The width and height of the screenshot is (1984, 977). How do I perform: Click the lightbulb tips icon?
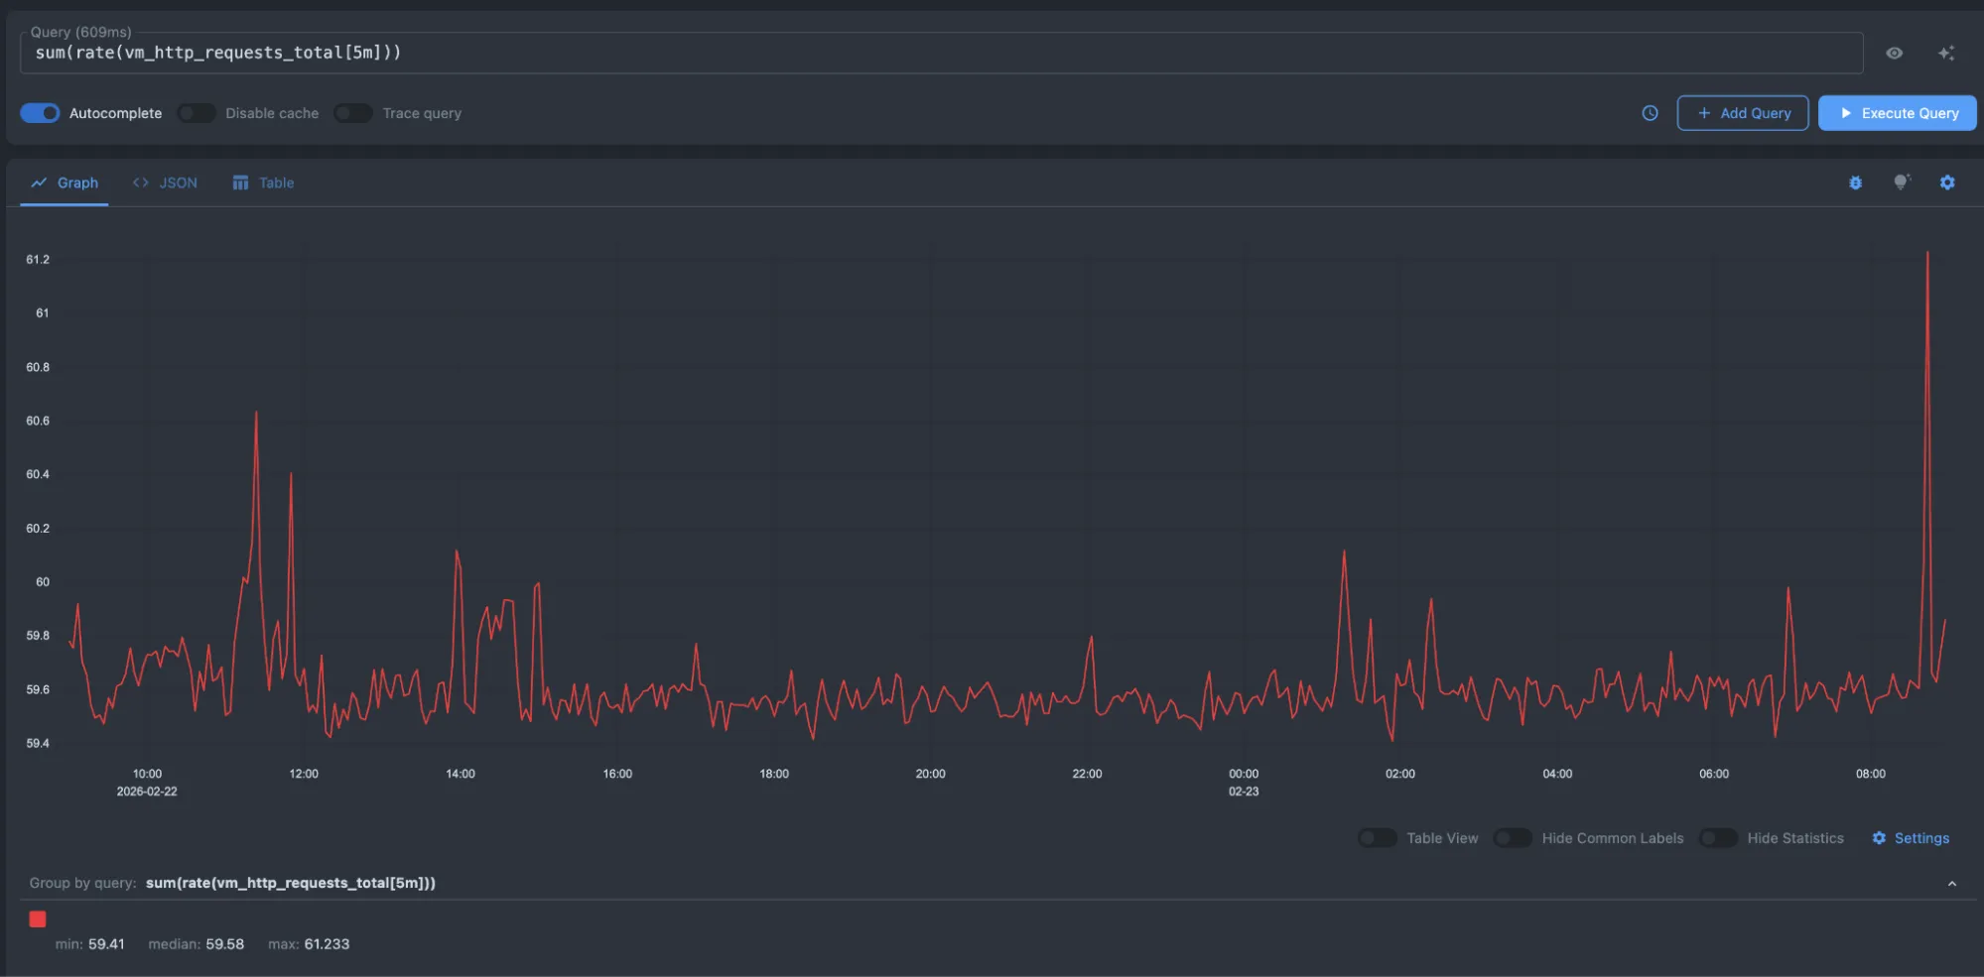(1901, 183)
